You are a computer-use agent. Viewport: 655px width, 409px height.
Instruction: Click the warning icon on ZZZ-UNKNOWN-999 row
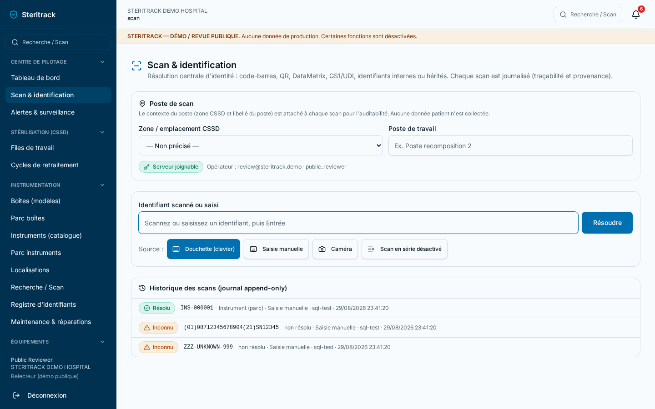coord(147,347)
